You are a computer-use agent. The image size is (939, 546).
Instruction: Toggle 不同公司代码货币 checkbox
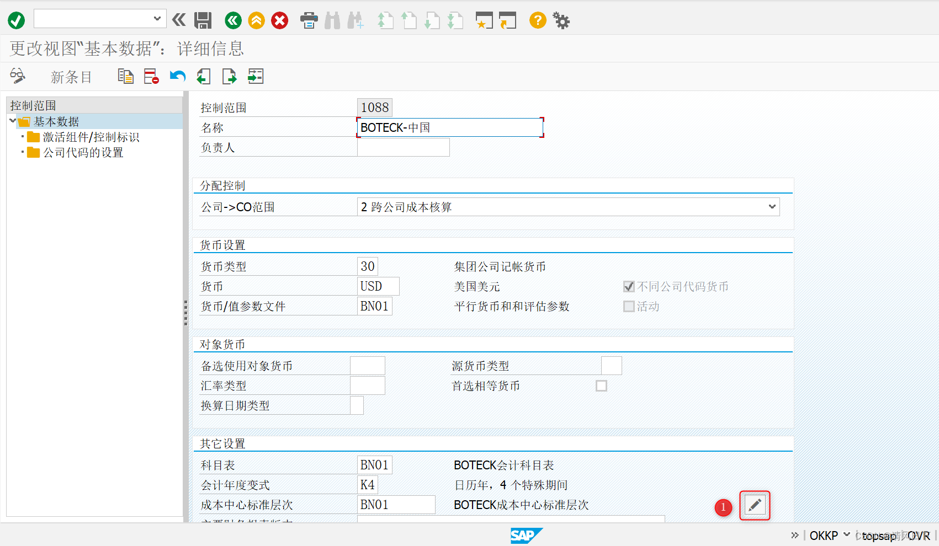[629, 286]
